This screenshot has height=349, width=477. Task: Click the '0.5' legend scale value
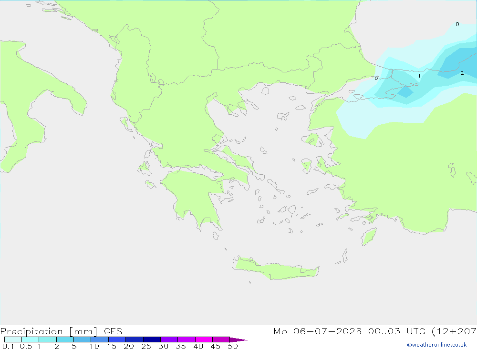pos(26,346)
